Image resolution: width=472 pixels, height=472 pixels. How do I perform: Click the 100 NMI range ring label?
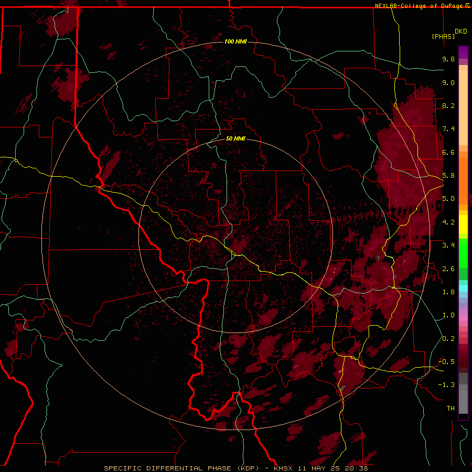[235, 41]
